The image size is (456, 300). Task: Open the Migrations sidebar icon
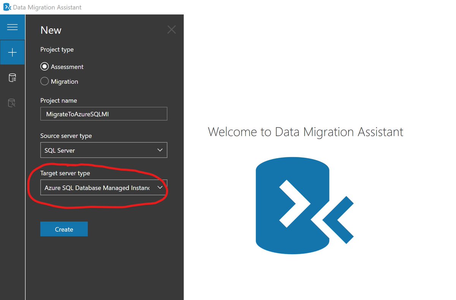click(x=13, y=103)
